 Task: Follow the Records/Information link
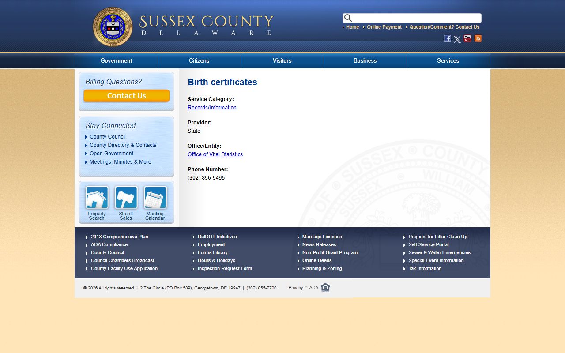pyautogui.click(x=212, y=108)
